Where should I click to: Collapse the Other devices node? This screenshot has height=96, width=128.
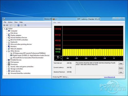click(7, 51)
